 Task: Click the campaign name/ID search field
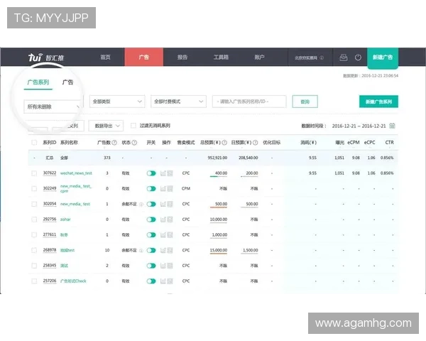248,102
